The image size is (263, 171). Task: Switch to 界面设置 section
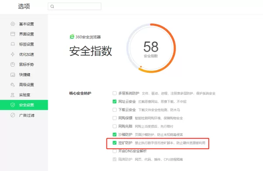(24, 34)
